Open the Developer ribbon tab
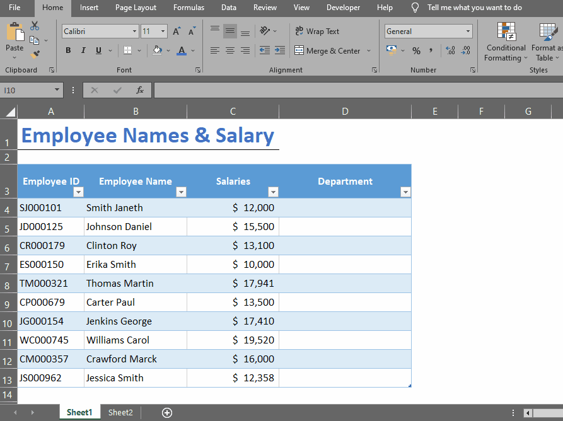The height and width of the screenshot is (421, 563). point(343,8)
